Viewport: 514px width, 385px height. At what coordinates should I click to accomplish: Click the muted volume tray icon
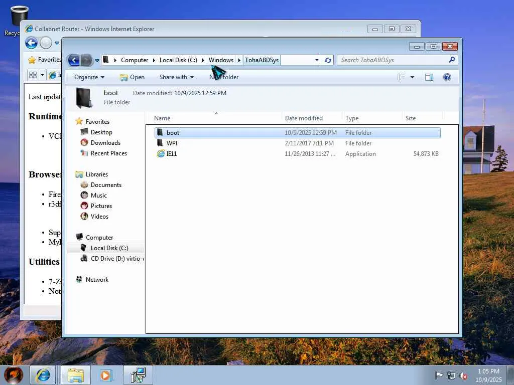pyautogui.click(x=463, y=375)
